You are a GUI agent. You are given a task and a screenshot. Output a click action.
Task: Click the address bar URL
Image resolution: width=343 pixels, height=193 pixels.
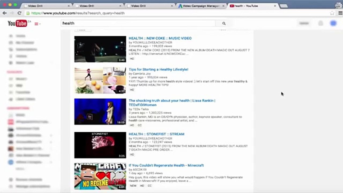pyautogui.click(x=78, y=13)
